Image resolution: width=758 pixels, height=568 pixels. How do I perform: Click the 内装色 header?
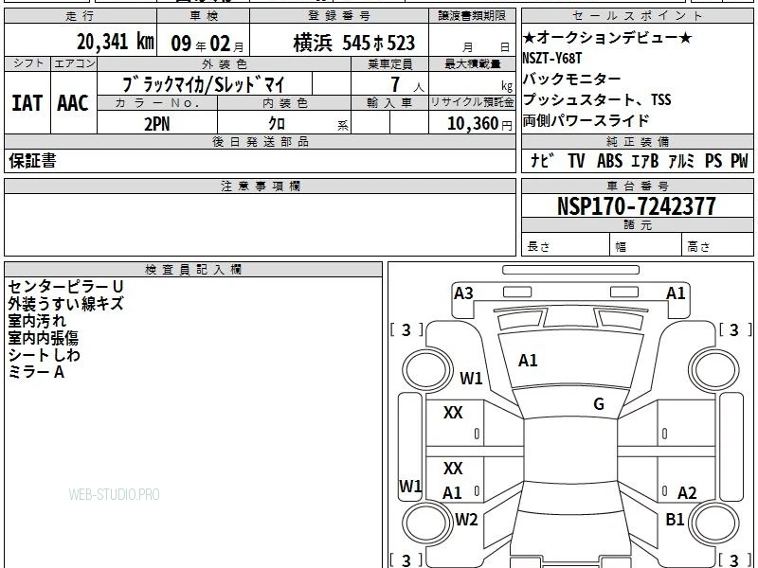point(285,103)
